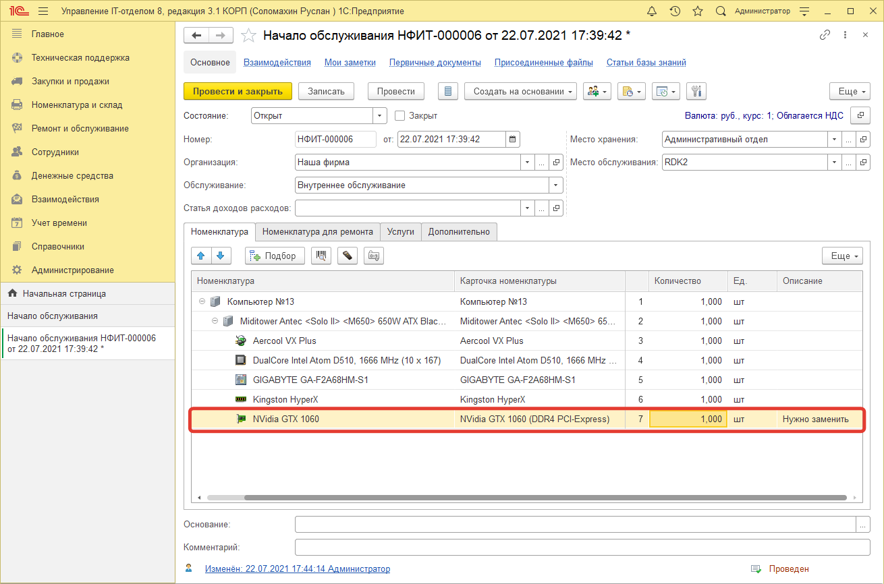Open Создать на основании dropdown menu
The image size is (884, 584).
tap(520, 91)
